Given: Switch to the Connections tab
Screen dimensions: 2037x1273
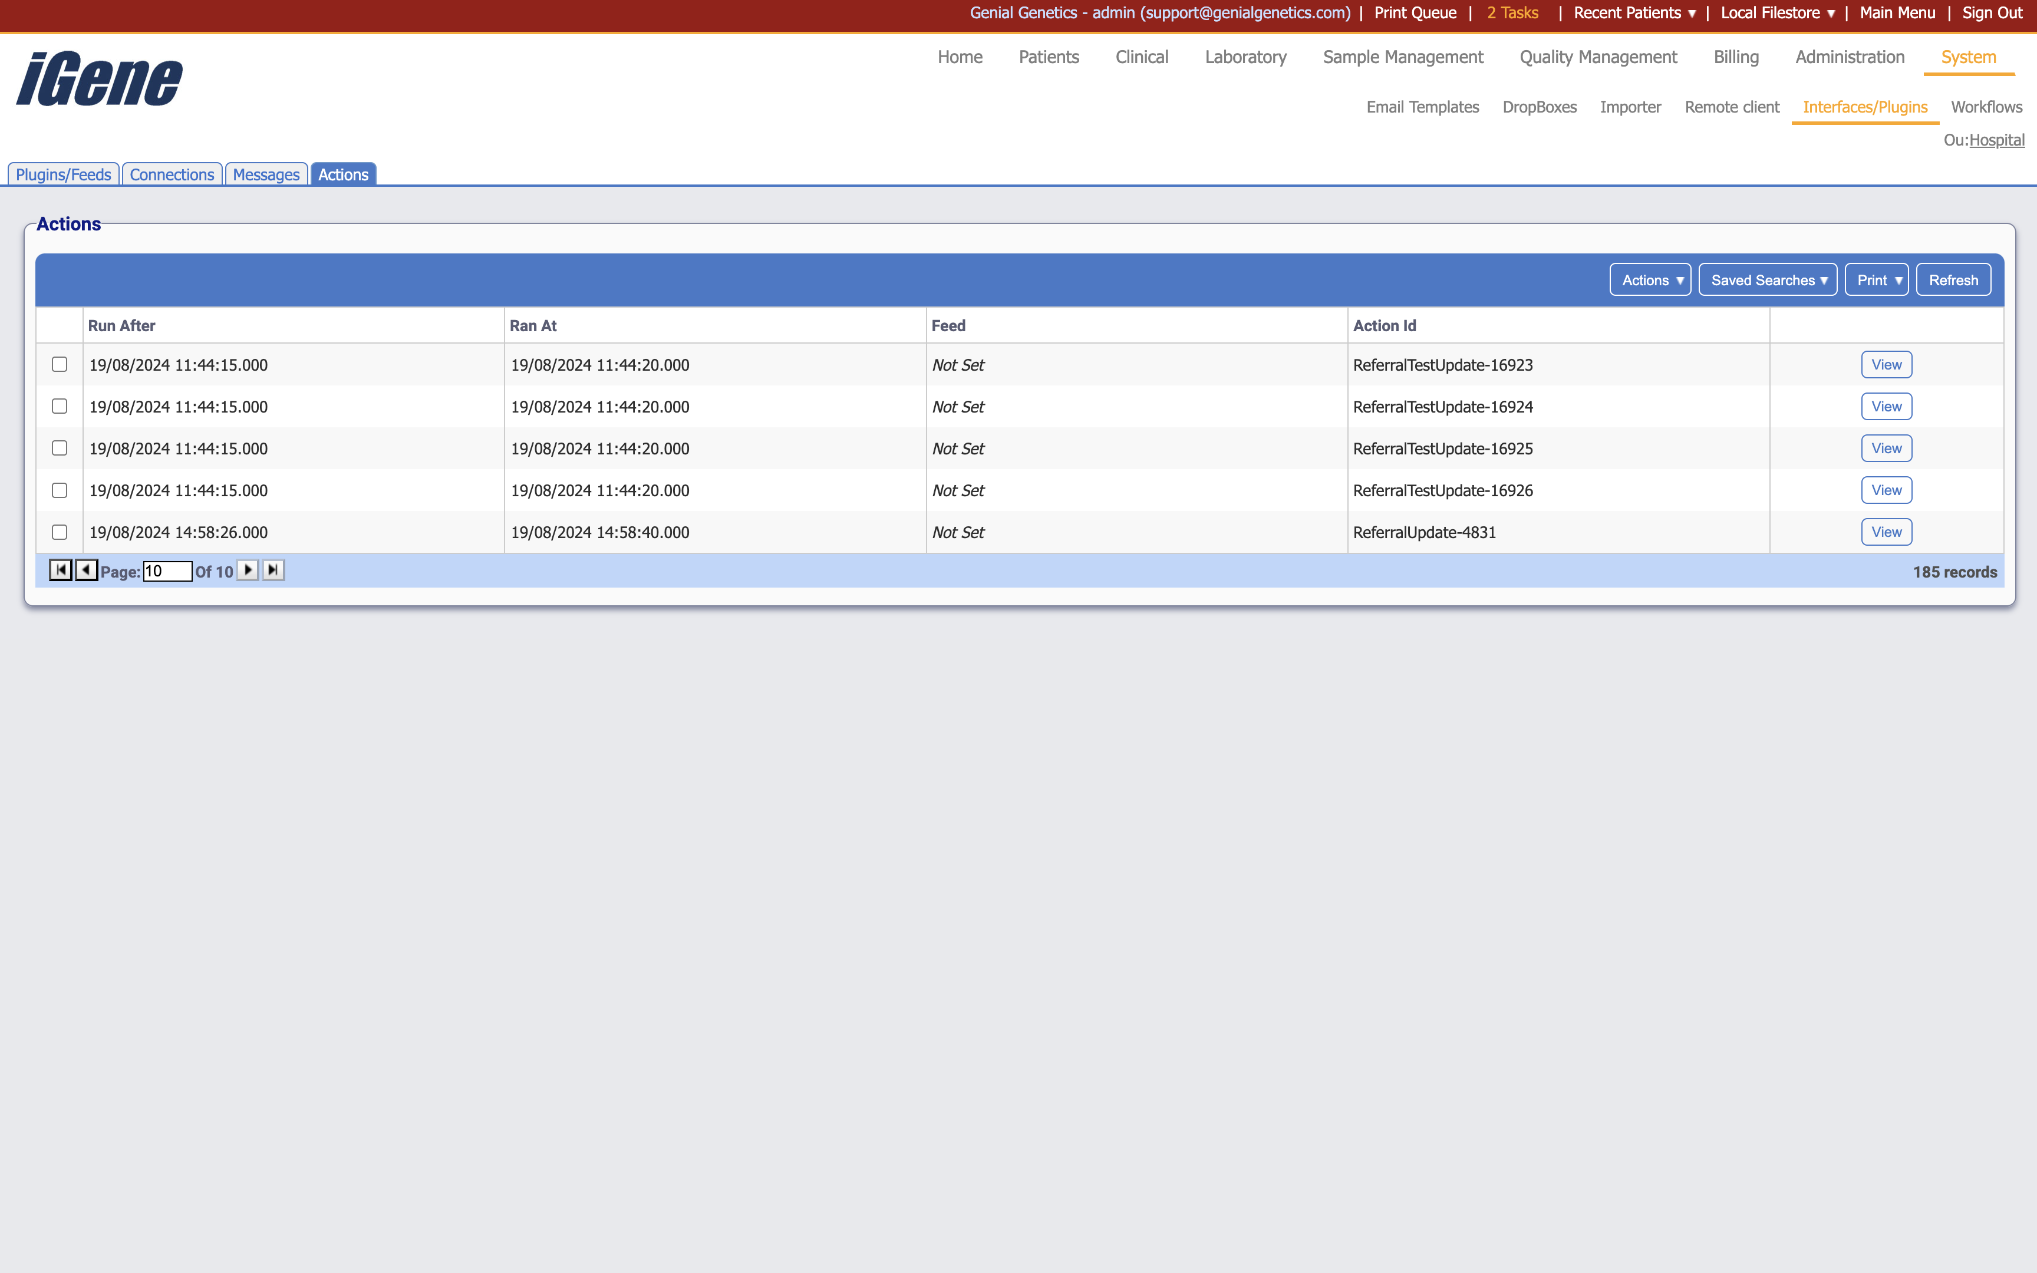Looking at the screenshot, I should click(172, 174).
